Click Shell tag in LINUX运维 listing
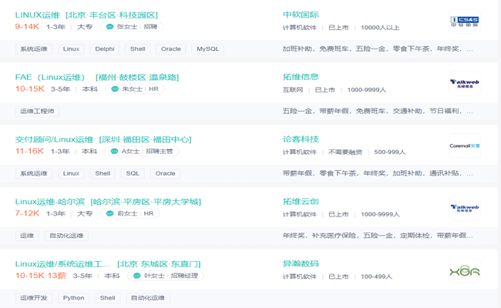The height and width of the screenshot is (308, 501). point(137,49)
